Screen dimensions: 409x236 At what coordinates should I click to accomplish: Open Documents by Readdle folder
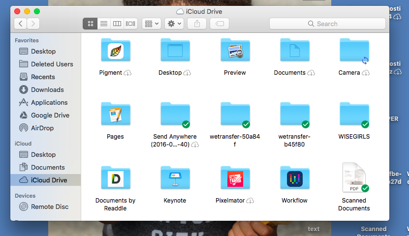coord(116,177)
